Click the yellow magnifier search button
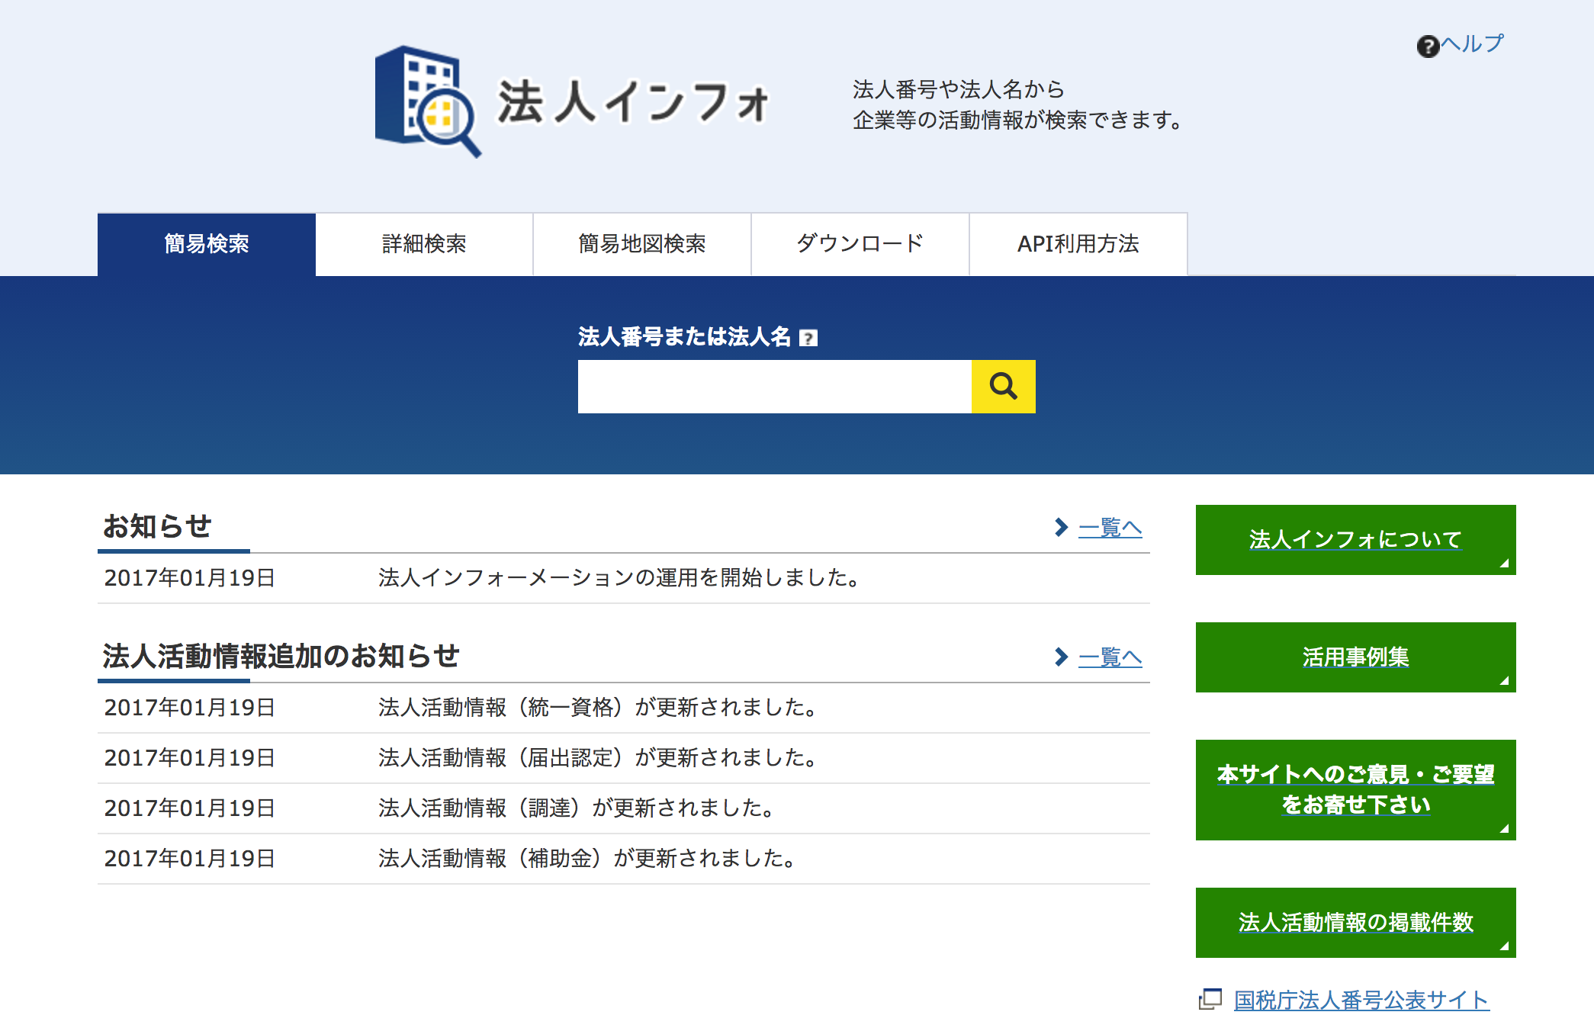 (x=1003, y=387)
